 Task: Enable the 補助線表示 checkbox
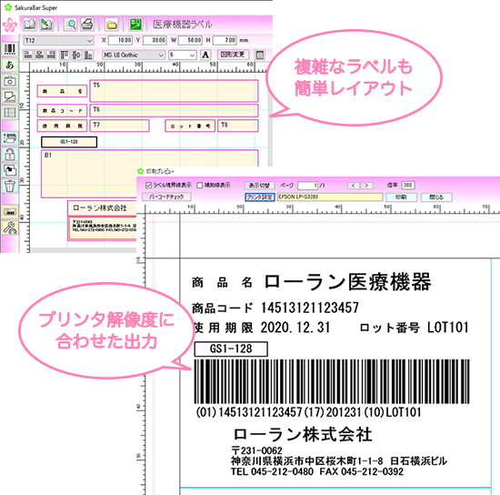tap(200, 186)
